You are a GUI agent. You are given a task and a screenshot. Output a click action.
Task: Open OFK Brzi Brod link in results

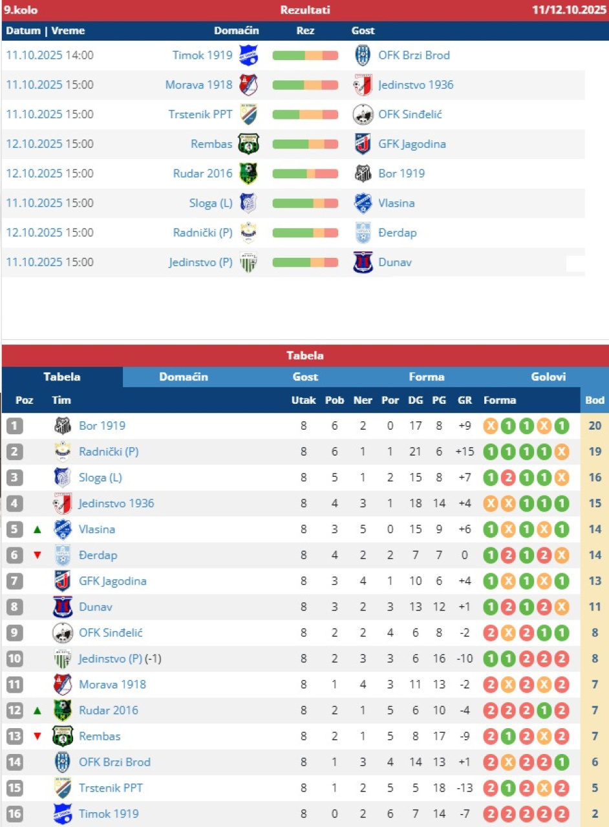click(x=414, y=55)
